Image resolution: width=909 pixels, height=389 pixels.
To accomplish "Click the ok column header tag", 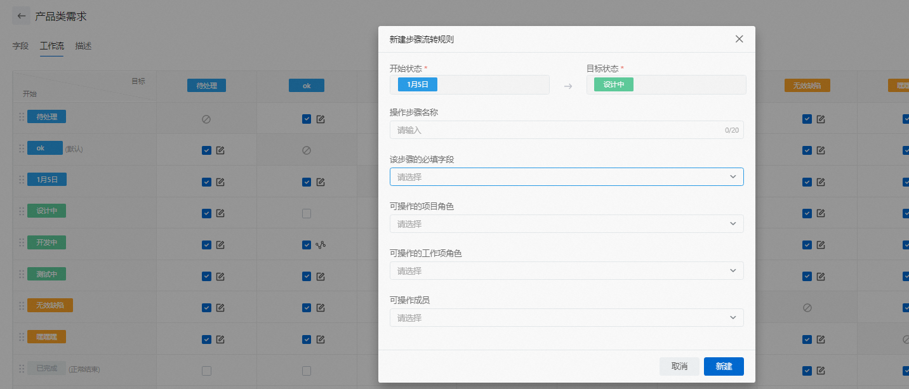I will coord(307,86).
